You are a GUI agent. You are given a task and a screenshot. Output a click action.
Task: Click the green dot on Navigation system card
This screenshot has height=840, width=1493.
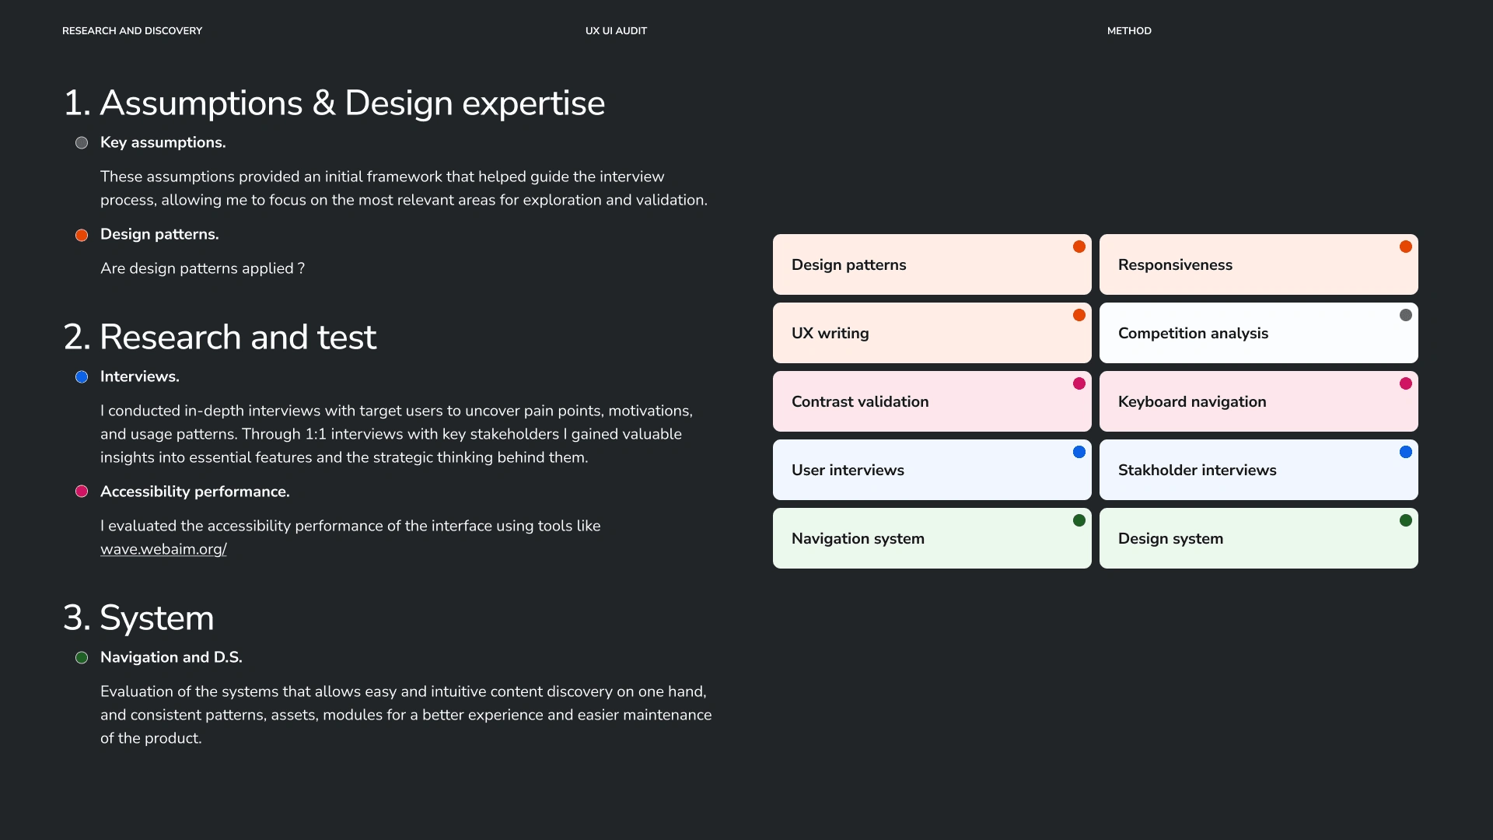pos(1079,520)
